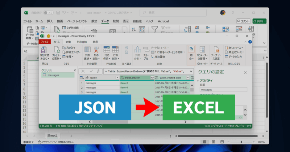
Task: Click the Power Query help question mark icon
Action: click(250, 42)
